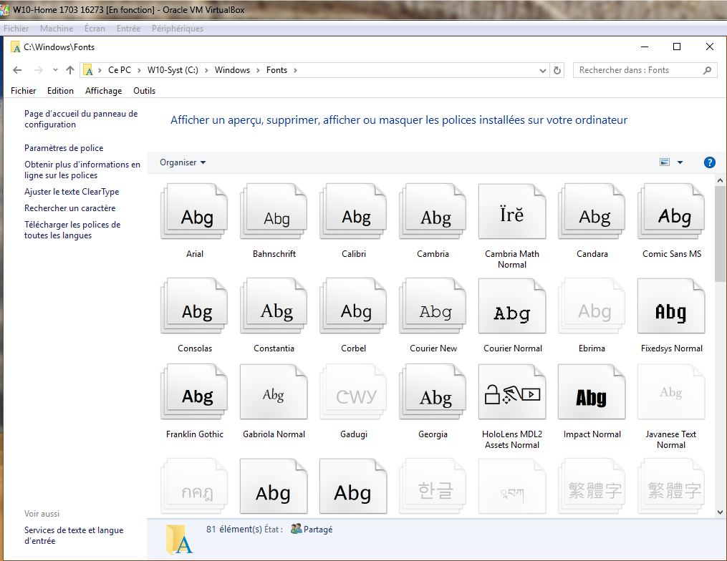Click the scrollbar down arrow
Image resolution: width=727 pixels, height=561 pixels.
point(720,512)
